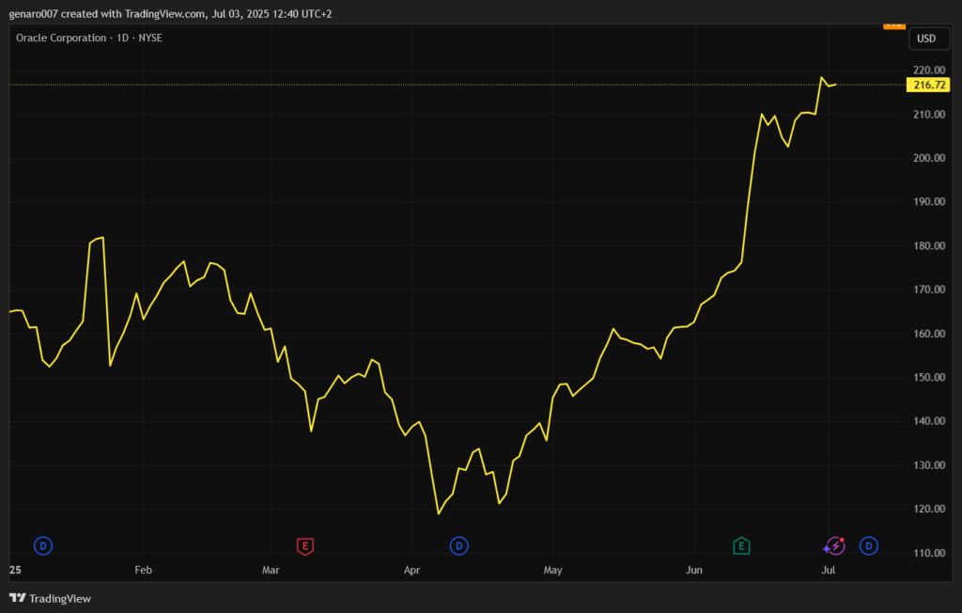Click the blue dividend marker in April

click(459, 545)
